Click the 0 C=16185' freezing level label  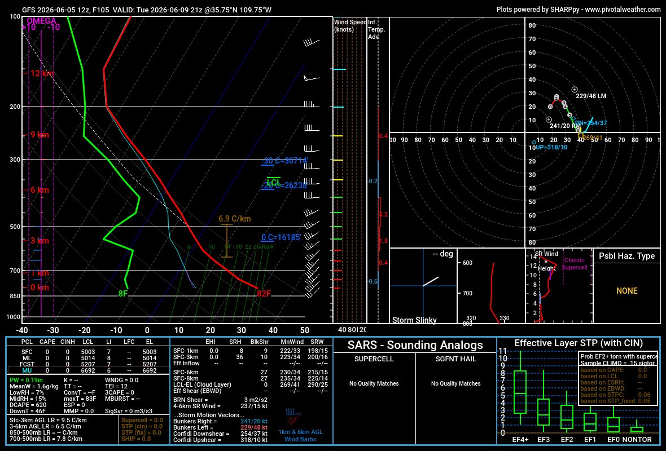281,237
